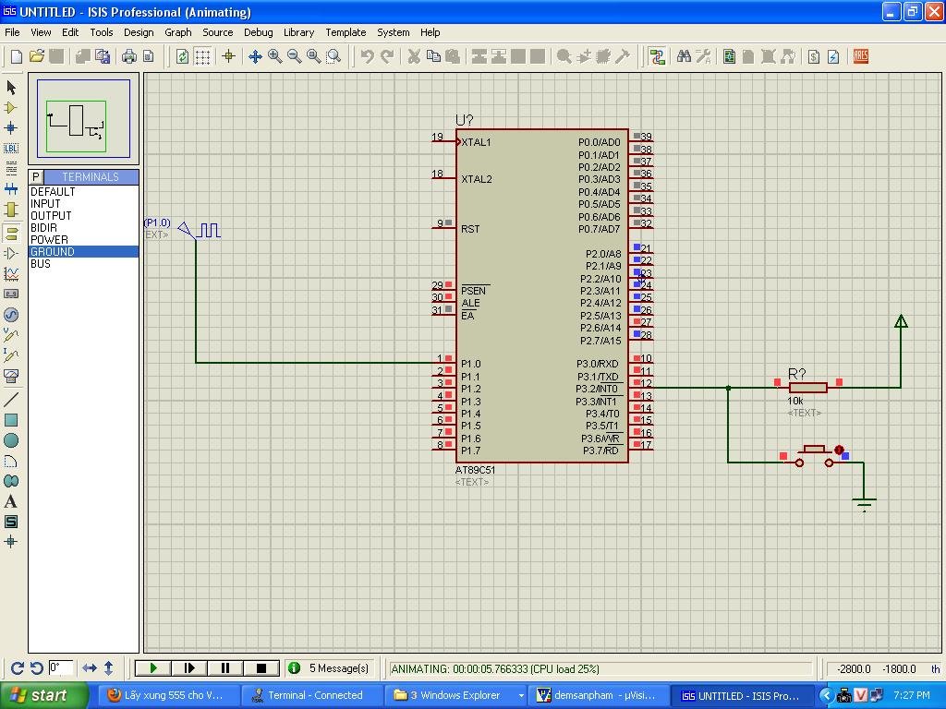The width and height of the screenshot is (946, 709).
Task: Select the Subcircuit Mode tool
Action: point(11,210)
